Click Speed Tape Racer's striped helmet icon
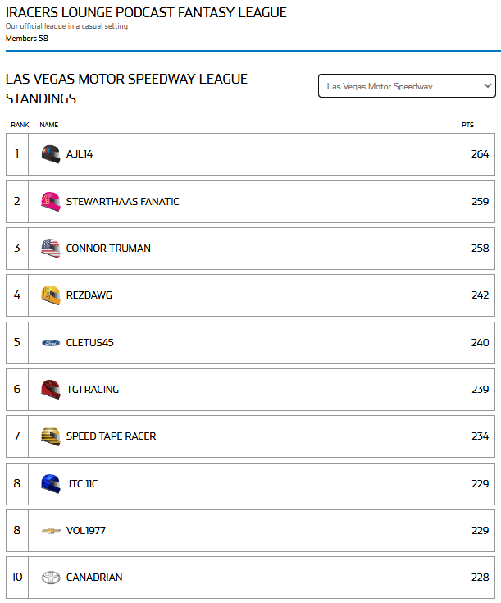This screenshot has width=501, height=603. click(51, 436)
